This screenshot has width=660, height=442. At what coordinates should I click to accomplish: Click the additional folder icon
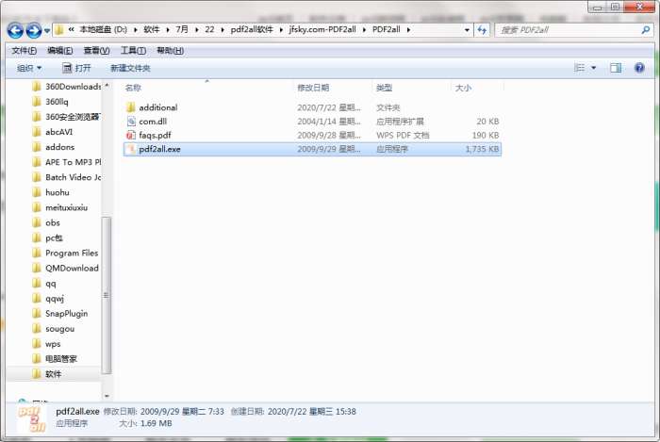click(131, 107)
